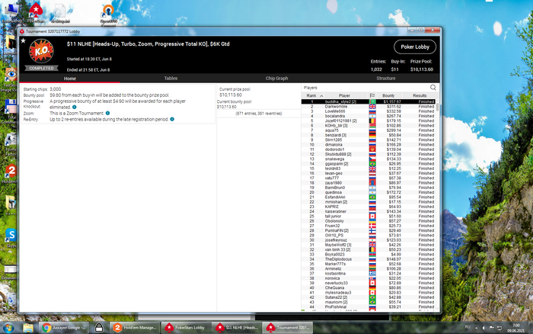Click the taskbar clock showing 7:00
Image resolution: width=533 pixels, height=334 pixels.
[x=516, y=328]
